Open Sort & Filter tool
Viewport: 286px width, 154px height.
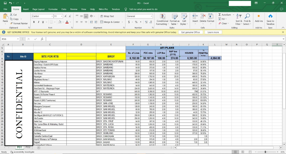click(x=239, y=19)
